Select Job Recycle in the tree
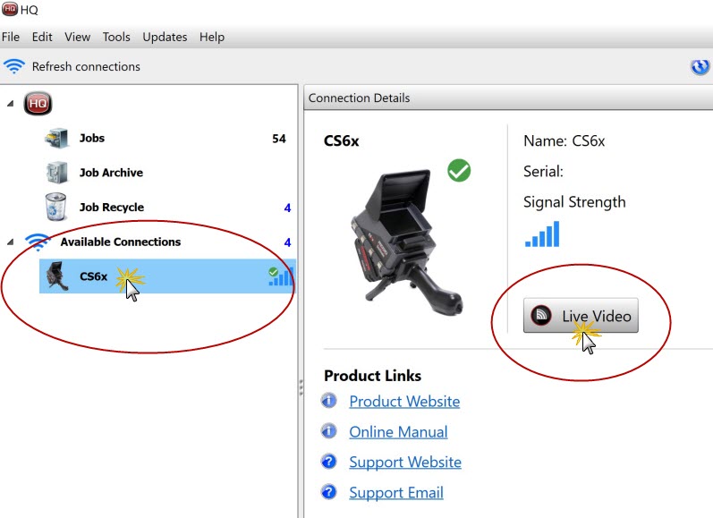 click(112, 207)
